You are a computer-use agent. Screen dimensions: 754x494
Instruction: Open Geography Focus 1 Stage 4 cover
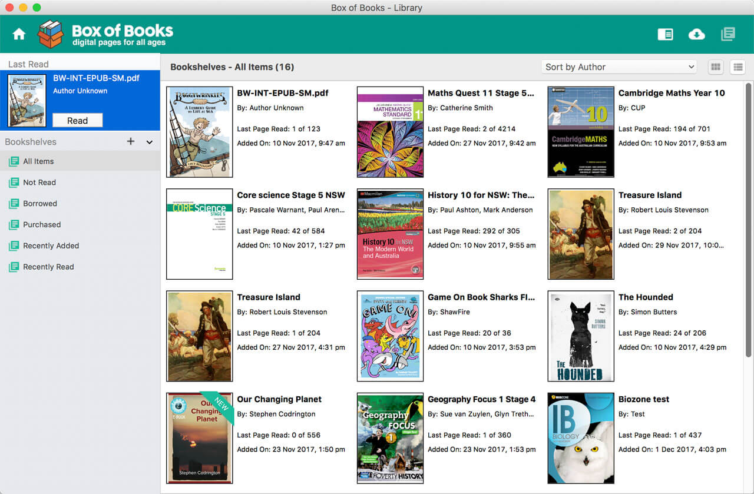click(391, 438)
